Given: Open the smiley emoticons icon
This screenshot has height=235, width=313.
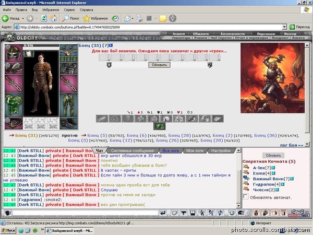Looking at the screenshot, I should pyautogui.click(x=232, y=213).
